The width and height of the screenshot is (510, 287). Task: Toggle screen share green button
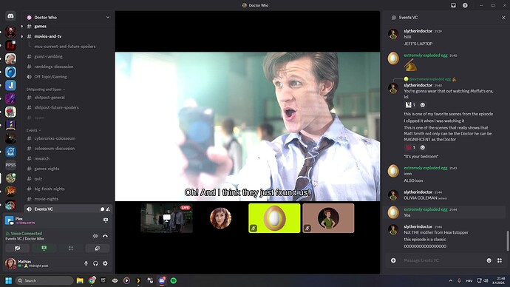click(x=44, y=249)
